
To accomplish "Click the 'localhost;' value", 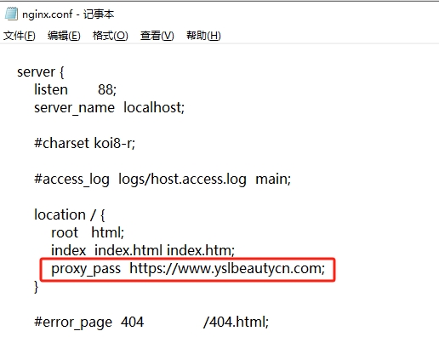I will click(154, 107).
